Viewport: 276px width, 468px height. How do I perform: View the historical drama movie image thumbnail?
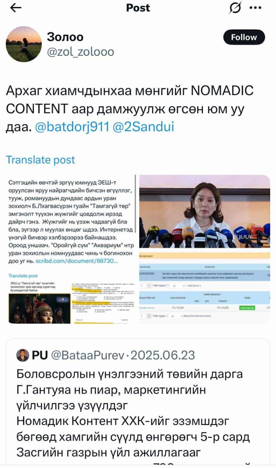(39, 302)
